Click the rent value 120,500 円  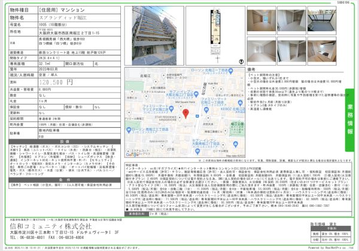point(56,82)
